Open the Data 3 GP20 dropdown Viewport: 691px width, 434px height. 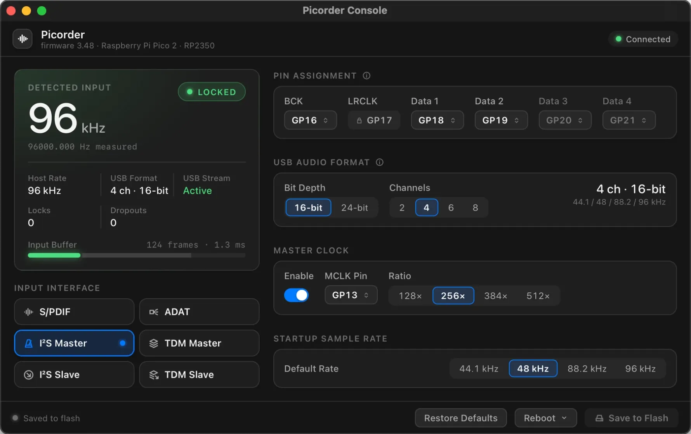565,120
